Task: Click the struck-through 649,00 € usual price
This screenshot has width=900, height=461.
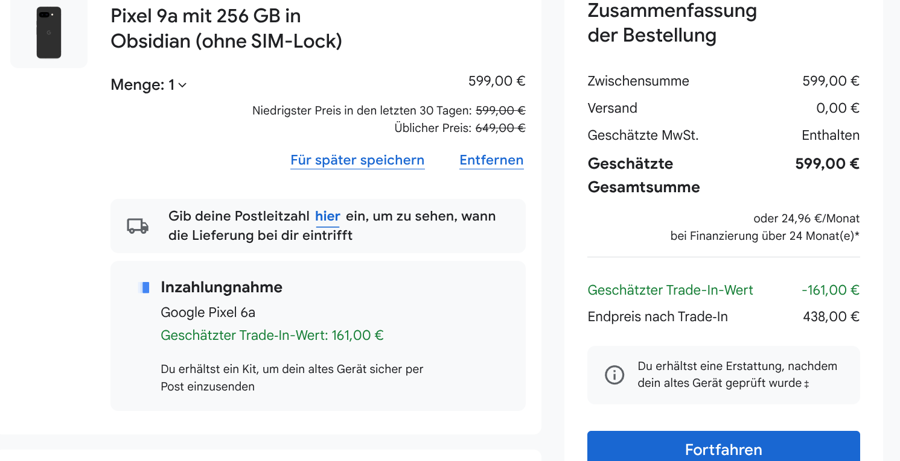Action: coord(500,128)
